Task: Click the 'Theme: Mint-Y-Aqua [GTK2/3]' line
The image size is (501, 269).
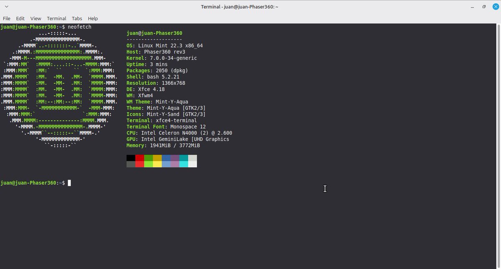Action: (x=166, y=108)
